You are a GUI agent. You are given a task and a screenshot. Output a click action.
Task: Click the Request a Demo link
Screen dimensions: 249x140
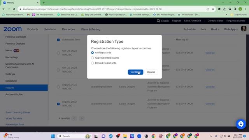[236, 21]
